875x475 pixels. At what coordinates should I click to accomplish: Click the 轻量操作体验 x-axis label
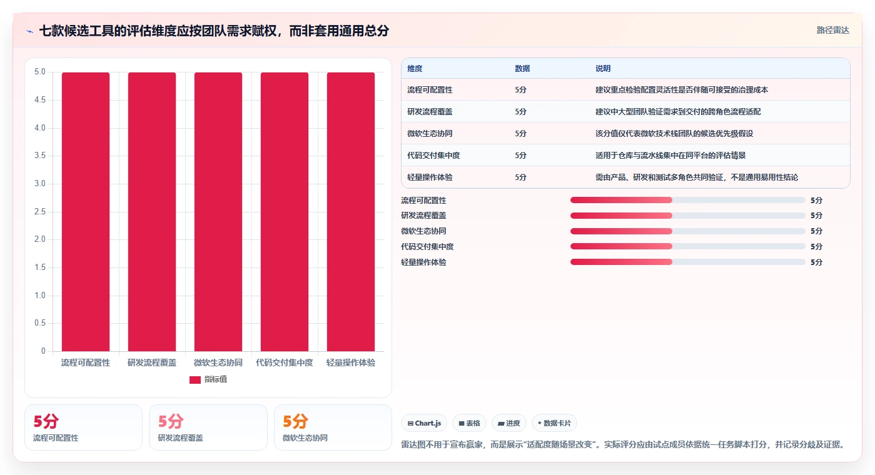(351, 362)
